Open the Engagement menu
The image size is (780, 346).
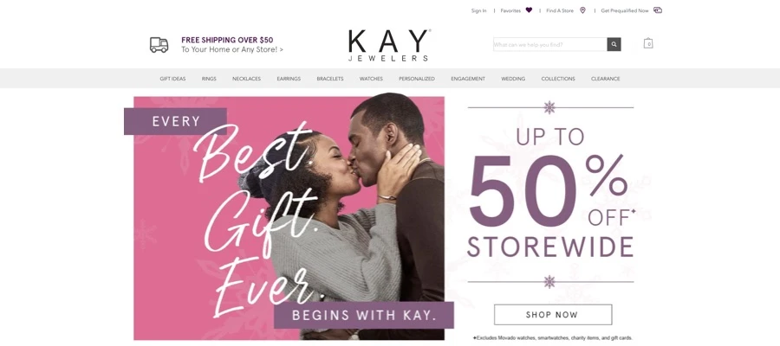click(468, 79)
